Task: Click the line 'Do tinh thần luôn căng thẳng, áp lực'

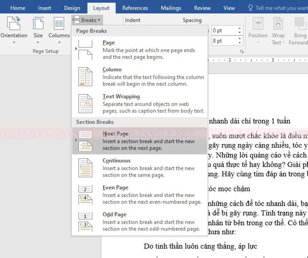Action: click(200, 246)
